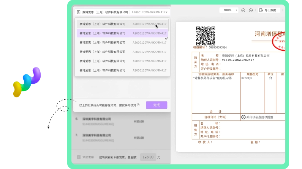
Task: Open the 100% zoom level dropdown
Action: [x=229, y=10]
